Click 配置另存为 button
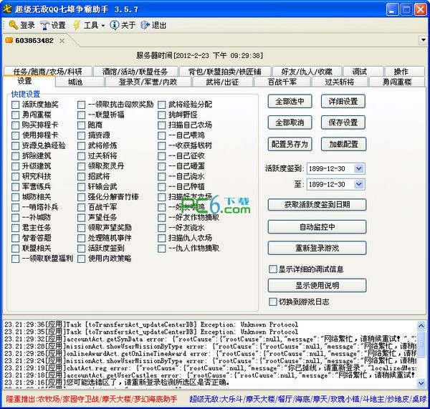This screenshot has width=430, height=409. pyautogui.click(x=290, y=144)
